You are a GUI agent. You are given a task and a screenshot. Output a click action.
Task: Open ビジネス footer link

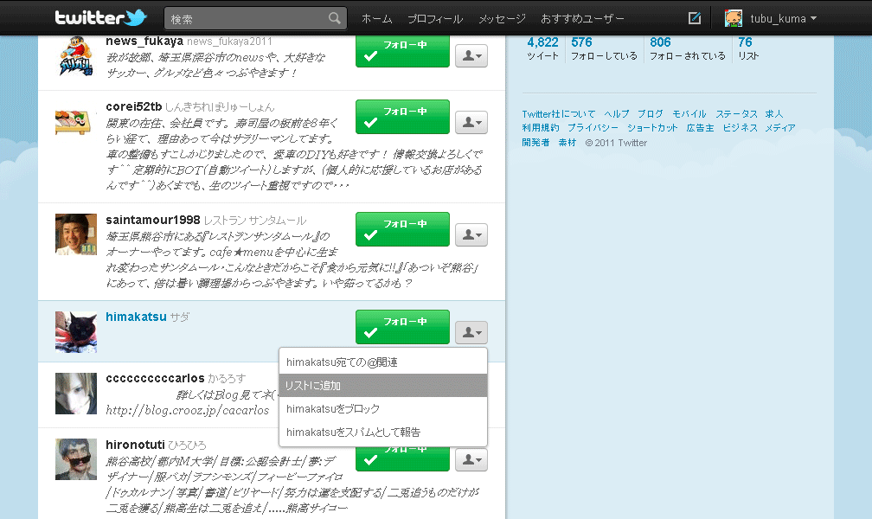[741, 128]
